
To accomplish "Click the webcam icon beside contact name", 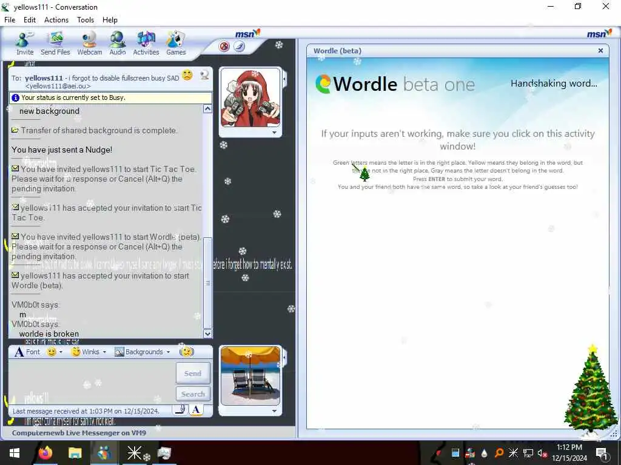I will coord(204,74).
